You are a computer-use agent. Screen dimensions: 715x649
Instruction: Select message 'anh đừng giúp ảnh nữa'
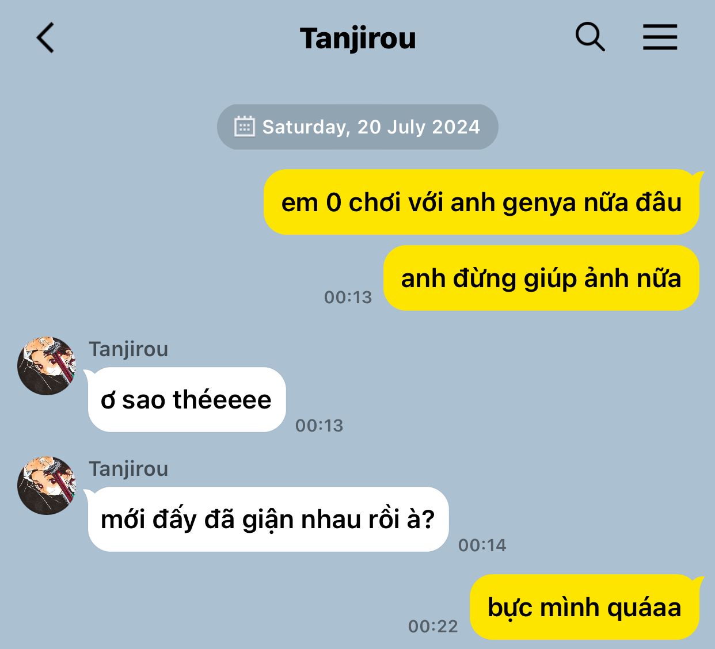click(x=541, y=278)
